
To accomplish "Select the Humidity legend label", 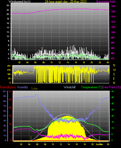I will point(23,87).
